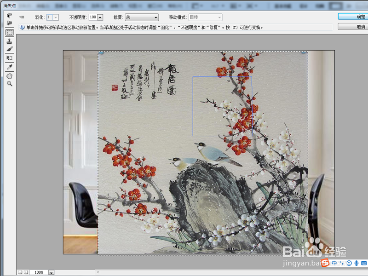The image size is (368, 276).
Task: Click the blue info hint icon
Action: coord(22,27)
